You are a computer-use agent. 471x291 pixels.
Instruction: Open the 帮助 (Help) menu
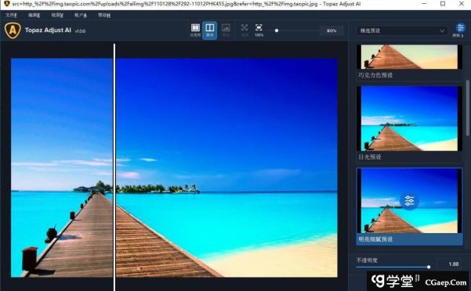[x=104, y=15]
